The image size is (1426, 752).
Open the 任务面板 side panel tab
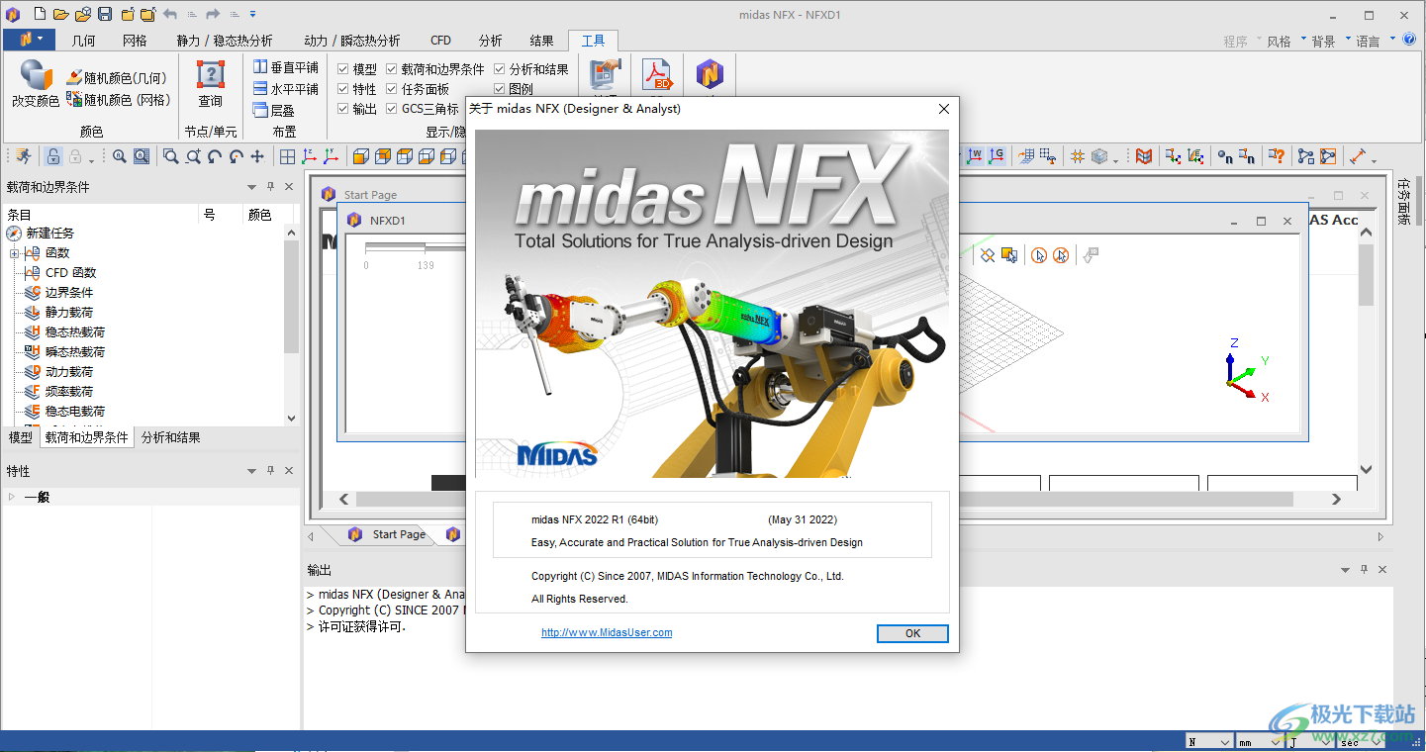1403,202
